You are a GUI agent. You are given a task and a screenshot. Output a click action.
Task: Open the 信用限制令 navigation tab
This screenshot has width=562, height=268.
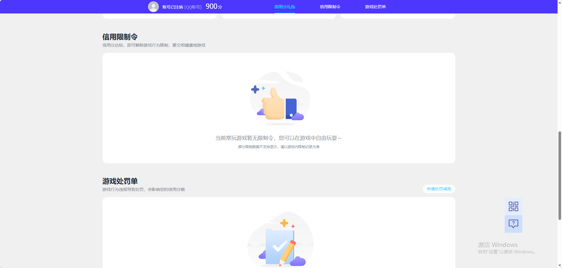coord(330,6)
